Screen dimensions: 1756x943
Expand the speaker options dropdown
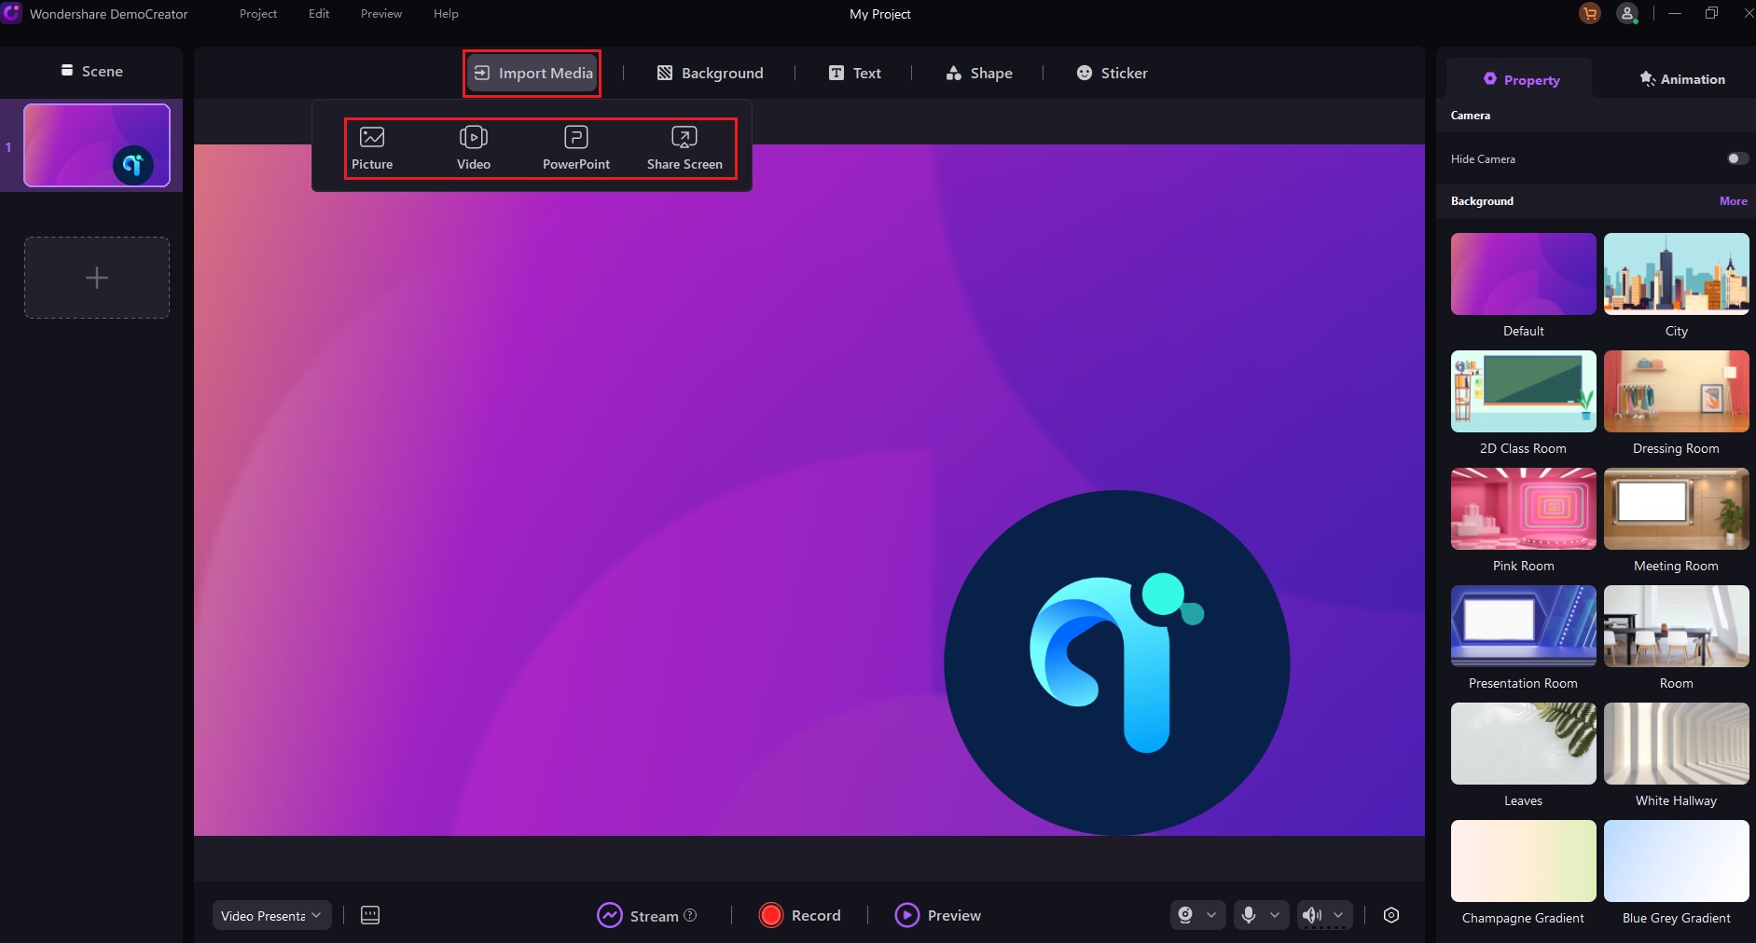coord(1338,915)
